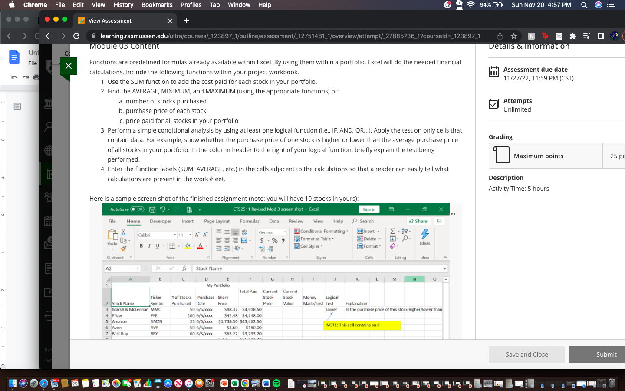This screenshot has height=391, width=625.
Task: Open the sample Excel screenshot image
Action: pyautogui.click(x=276, y=271)
